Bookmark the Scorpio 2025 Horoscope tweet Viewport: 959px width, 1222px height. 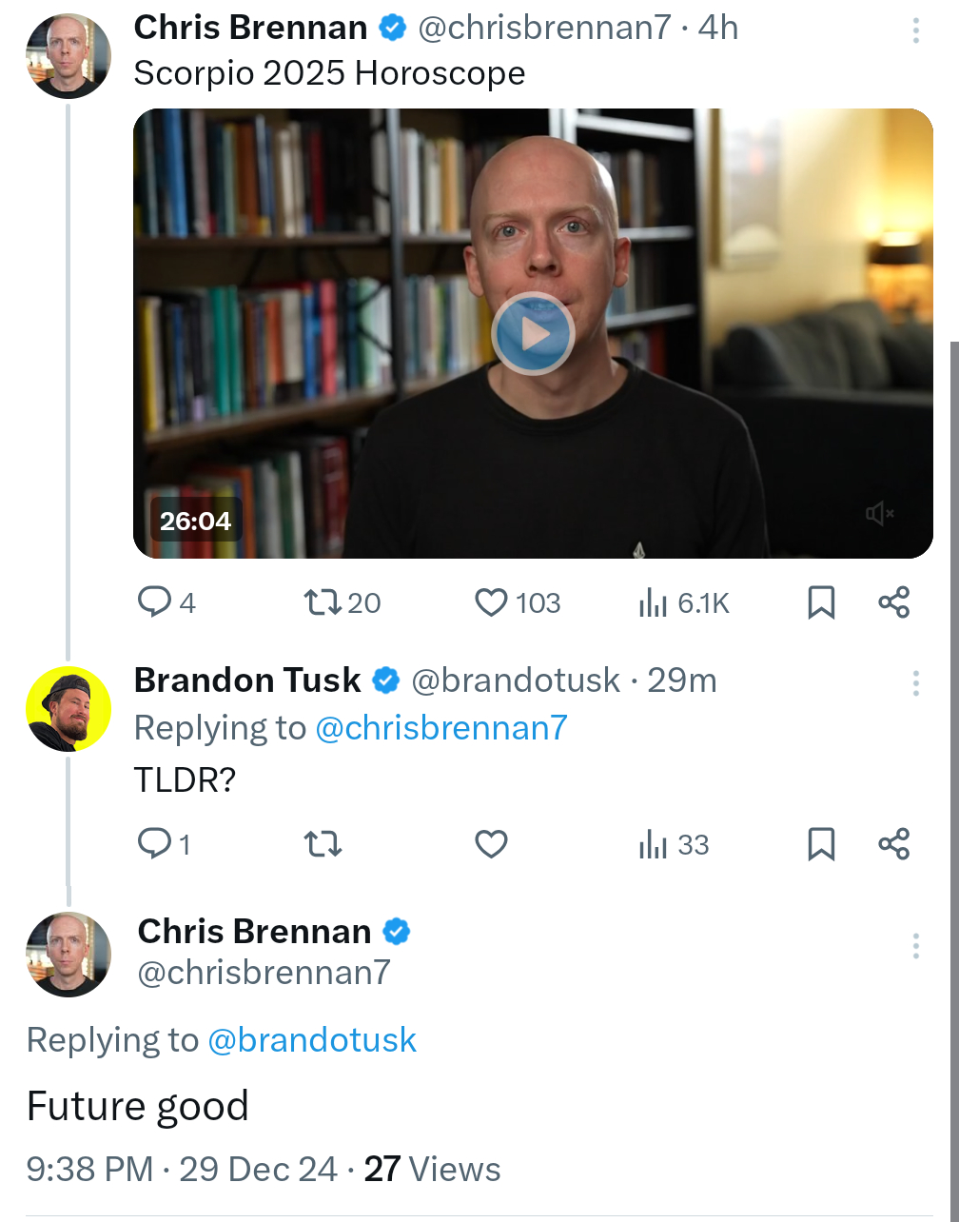(821, 602)
